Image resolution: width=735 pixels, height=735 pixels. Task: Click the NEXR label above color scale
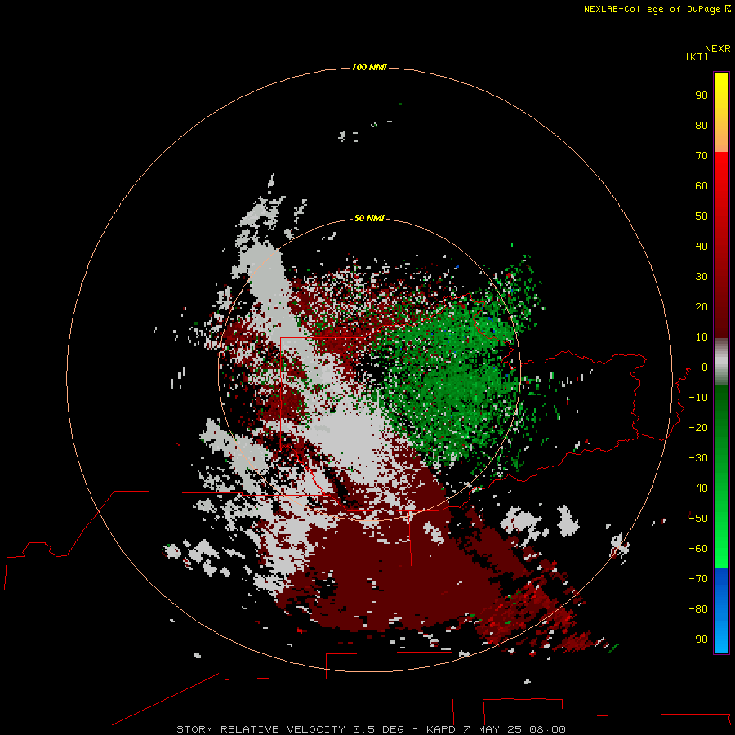click(x=718, y=49)
